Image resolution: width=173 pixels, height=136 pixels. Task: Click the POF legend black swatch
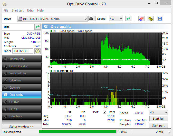[x=67, y=71]
